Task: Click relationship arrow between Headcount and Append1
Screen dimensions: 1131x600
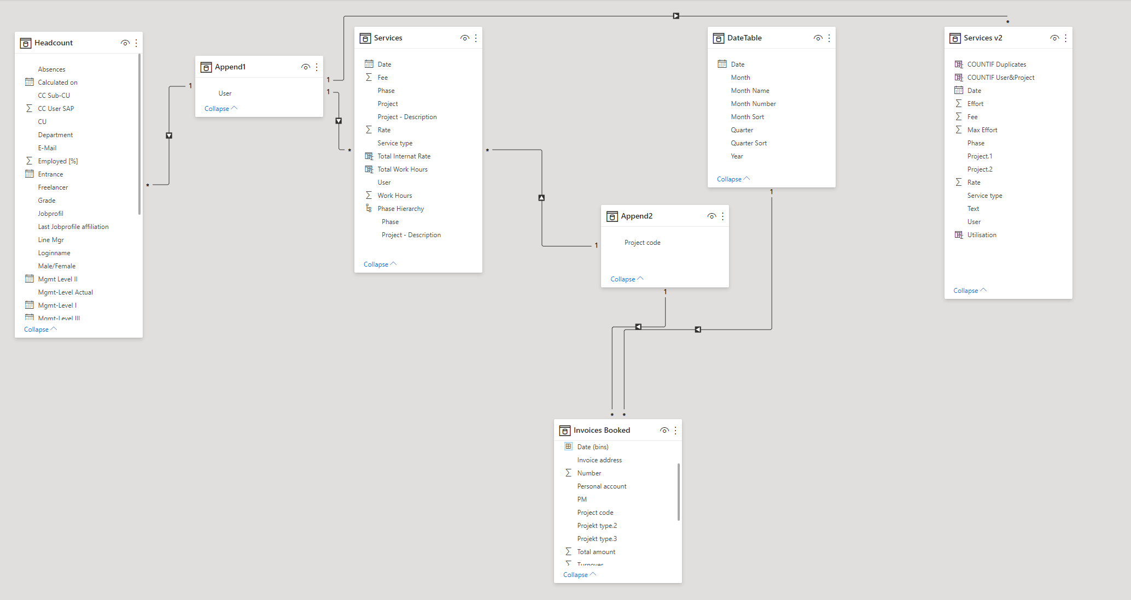Action: click(x=169, y=136)
